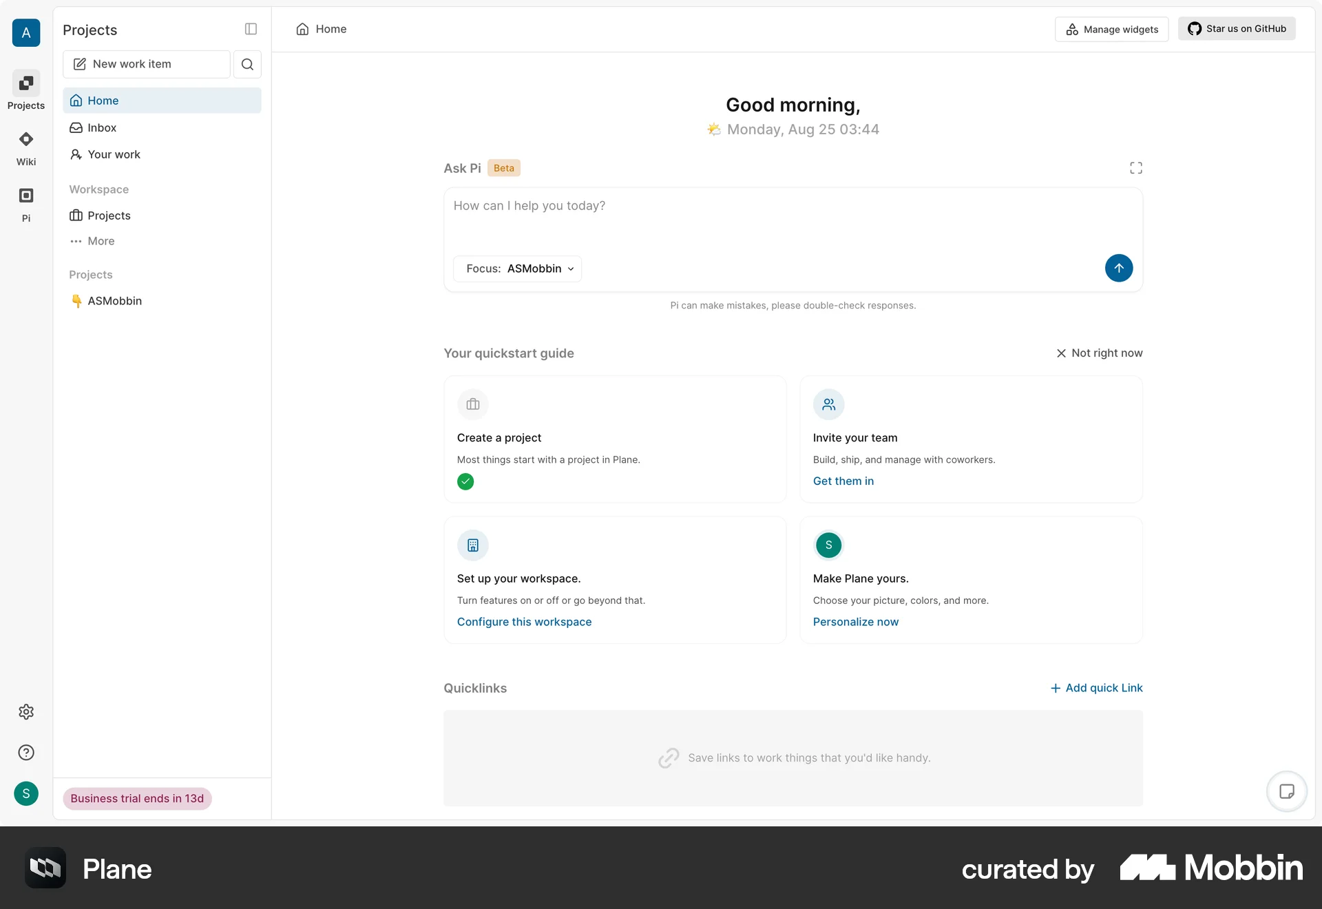The height and width of the screenshot is (909, 1322).
Task: Open the Projects app in left rail
Action: click(26, 91)
